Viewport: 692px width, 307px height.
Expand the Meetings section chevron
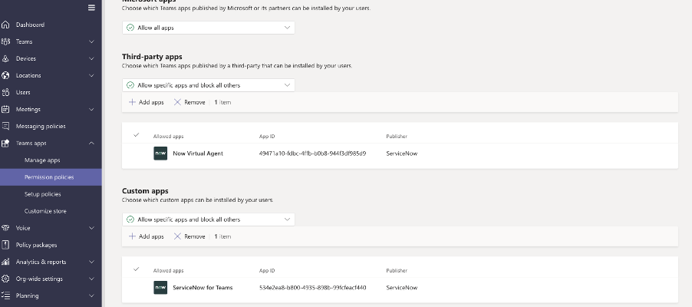(x=91, y=109)
